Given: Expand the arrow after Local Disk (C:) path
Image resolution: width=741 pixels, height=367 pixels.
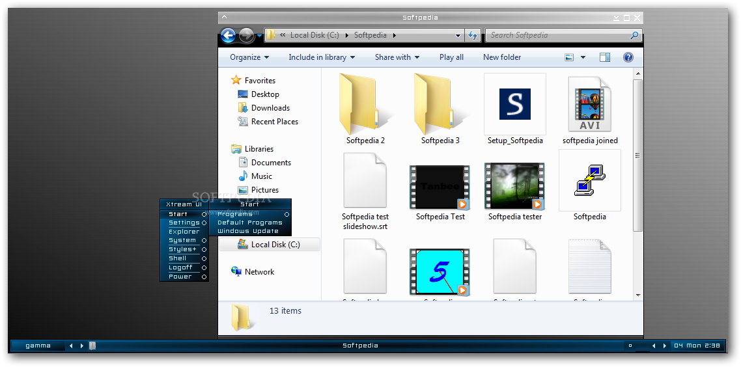Looking at the screenshot, I should point(347,35).
